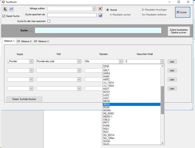This screenshot has width=195, height=148.
Task: Select HERZ from the list
Action: [x=132, y=80]
